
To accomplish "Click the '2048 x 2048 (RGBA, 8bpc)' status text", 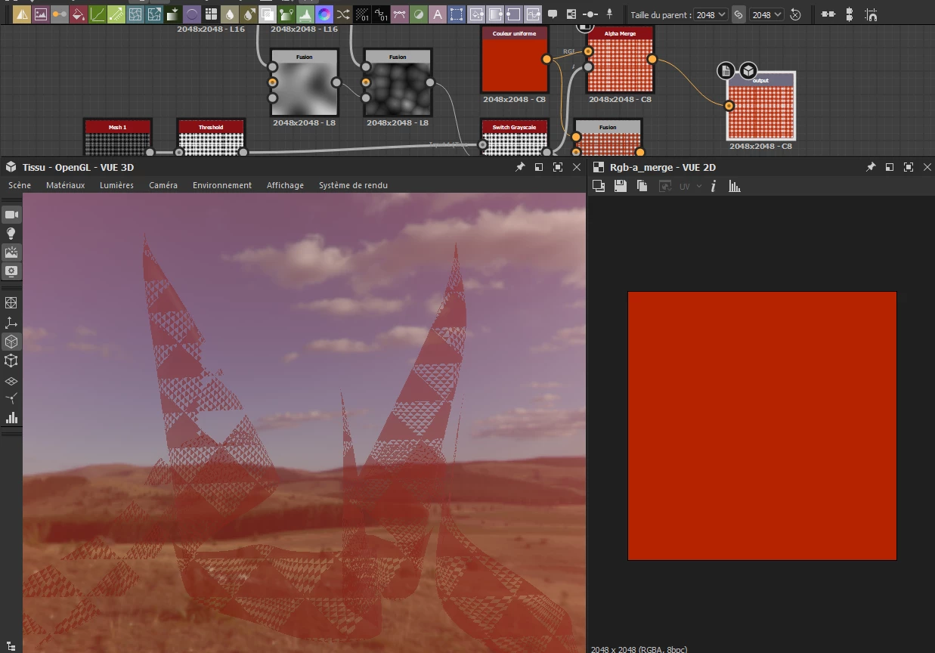I will coord(639,648).
